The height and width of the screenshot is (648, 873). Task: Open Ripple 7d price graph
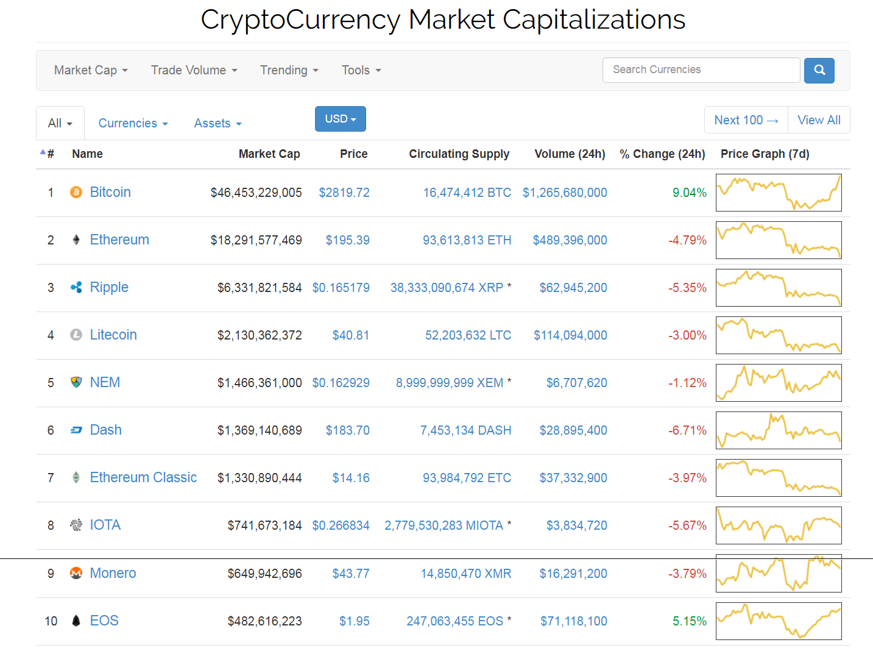(x=779, y=288)
